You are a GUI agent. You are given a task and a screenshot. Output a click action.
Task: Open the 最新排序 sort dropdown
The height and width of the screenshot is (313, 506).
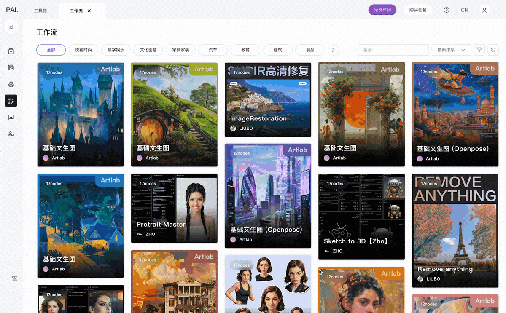[451, 50]
